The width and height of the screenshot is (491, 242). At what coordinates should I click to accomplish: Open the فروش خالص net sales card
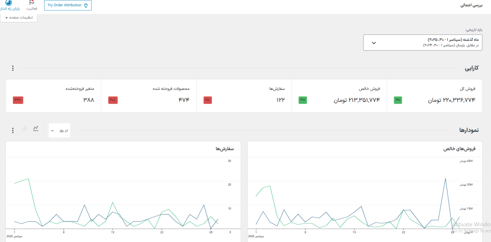tap(339, 96)
